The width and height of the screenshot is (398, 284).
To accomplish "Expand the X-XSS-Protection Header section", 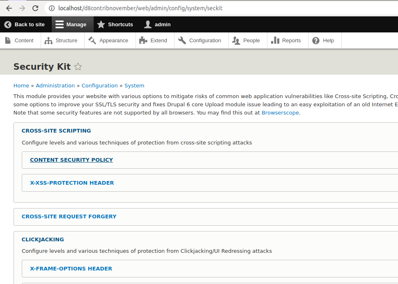I will click(x=72, y=183).
